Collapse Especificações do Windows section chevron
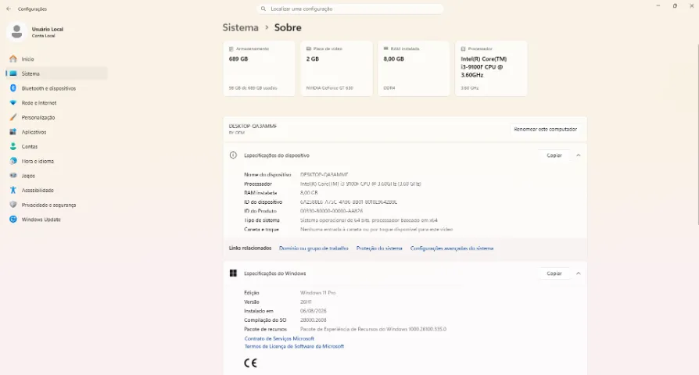This screenshot has width=699, height=375. pos(578,273)
